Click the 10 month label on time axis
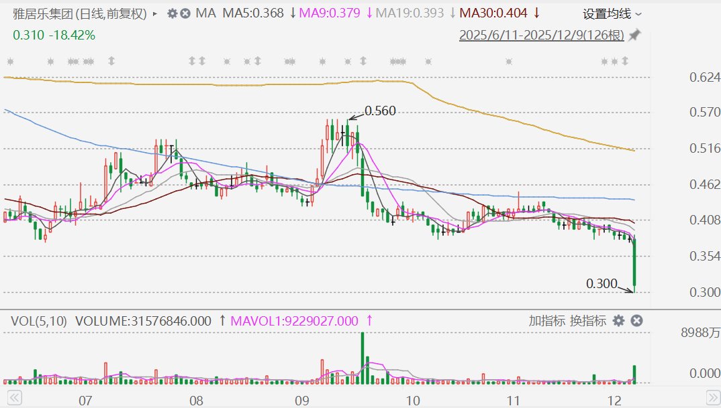Viewport: 721px width, 408px height. coord(412,401)
